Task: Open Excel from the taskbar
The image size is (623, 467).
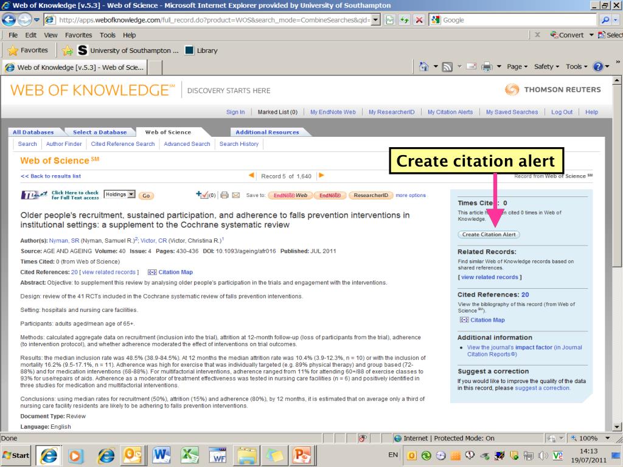Action: pyautogui.click(x=190, y=455)
